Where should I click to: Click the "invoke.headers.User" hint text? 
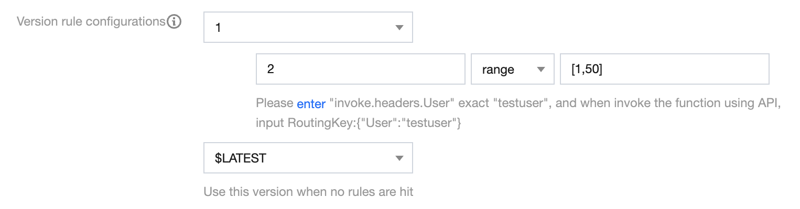(391, 103)
